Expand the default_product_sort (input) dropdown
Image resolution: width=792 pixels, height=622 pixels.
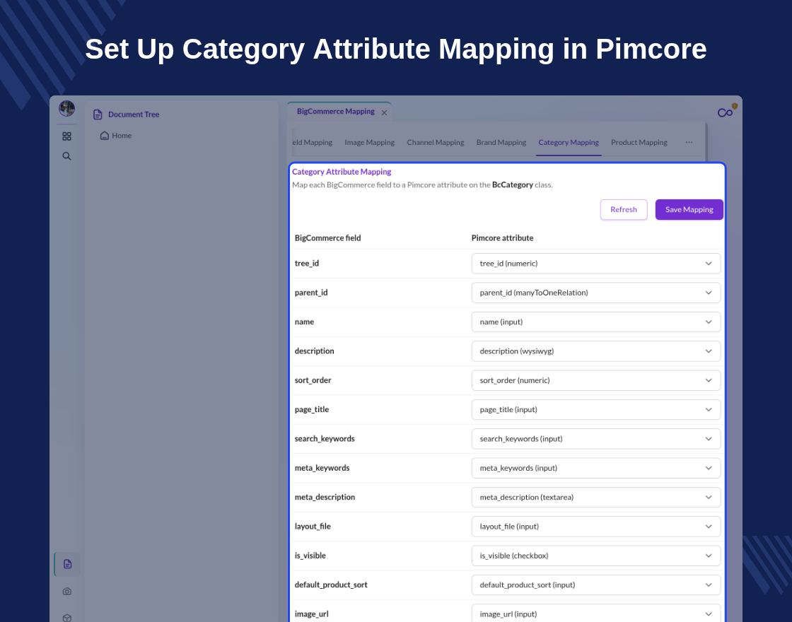pyautogui.click(x=596, y=585)
